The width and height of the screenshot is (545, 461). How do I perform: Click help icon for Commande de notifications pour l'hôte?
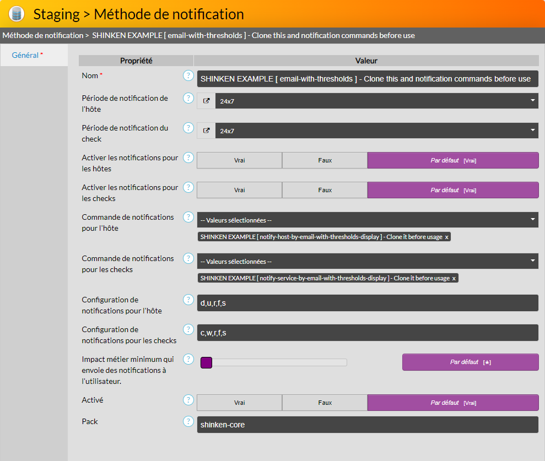tap(188, 218)
